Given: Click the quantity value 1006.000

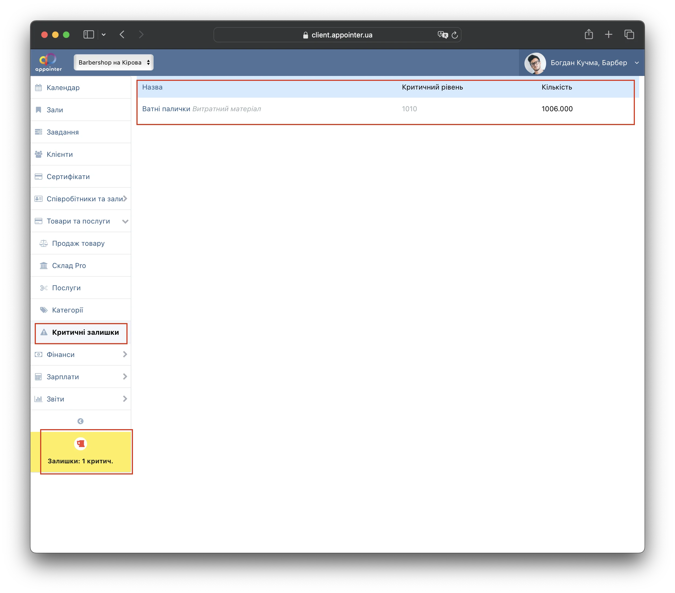Looking at the screenshot, I should point(557,109).
